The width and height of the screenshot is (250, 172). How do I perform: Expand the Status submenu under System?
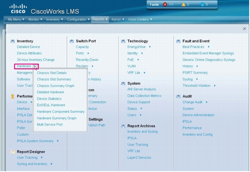(x=141, y=108)
